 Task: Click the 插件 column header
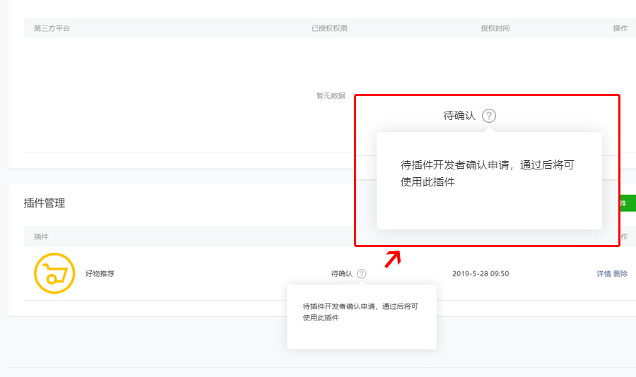tap(41, 237)
